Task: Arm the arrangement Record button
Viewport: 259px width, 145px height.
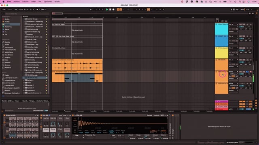Action: click(113, 10)
